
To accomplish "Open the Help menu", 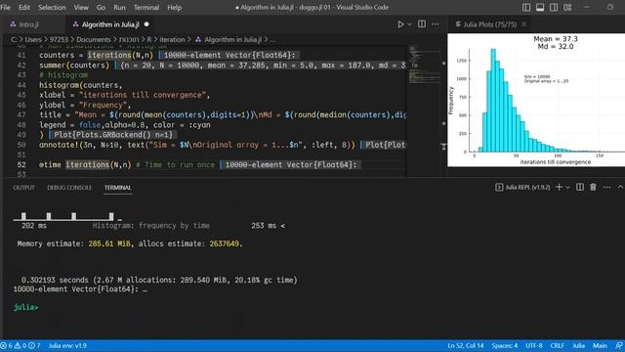I will click(174, 7).
